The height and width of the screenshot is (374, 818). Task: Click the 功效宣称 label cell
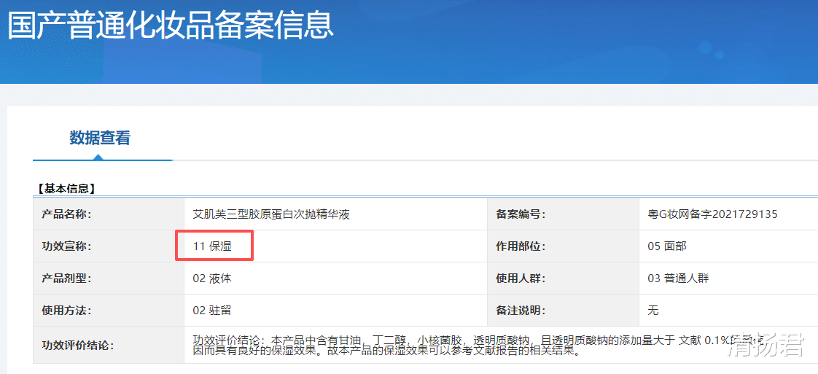coord(109,246)
